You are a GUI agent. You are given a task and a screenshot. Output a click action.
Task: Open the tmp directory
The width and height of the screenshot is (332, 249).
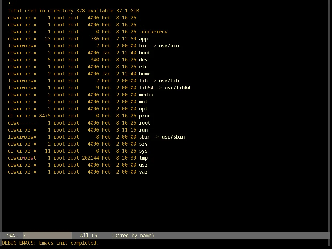click(143, 158)
